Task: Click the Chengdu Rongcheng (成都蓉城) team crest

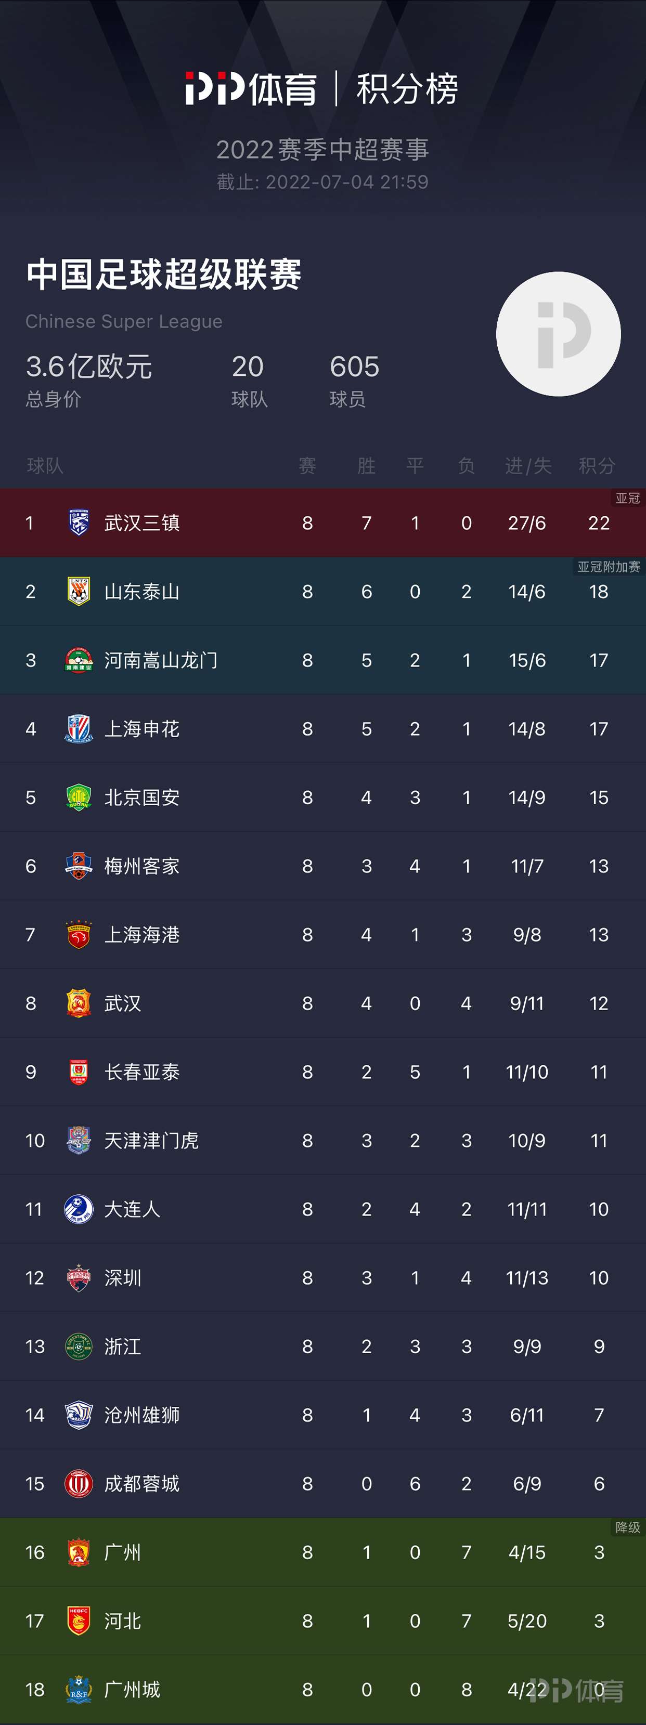Action: click(79, 1484)
